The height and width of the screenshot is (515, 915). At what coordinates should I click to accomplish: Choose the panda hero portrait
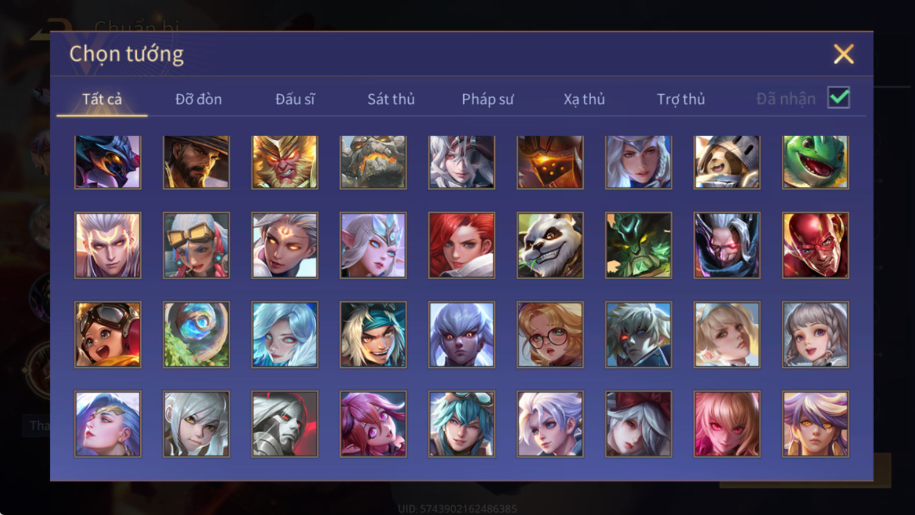(x=550, y=245)
